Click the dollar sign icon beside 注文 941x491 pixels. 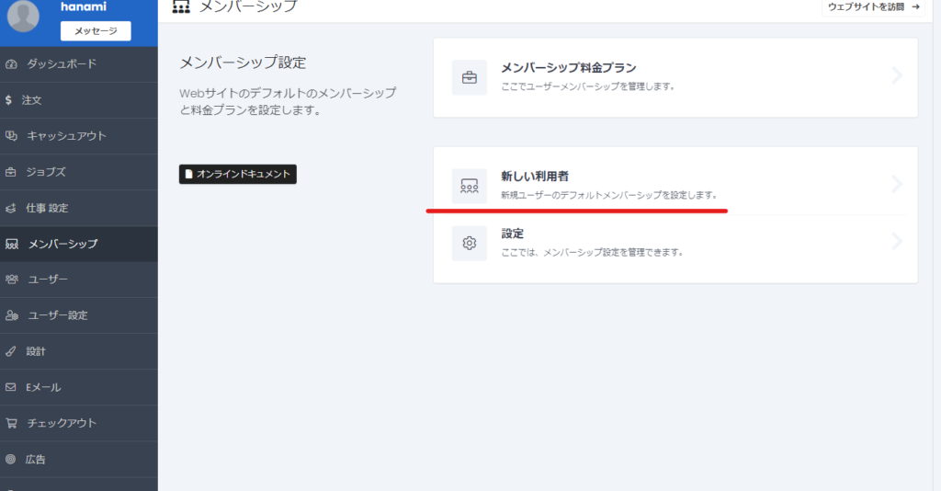[9, 99]
